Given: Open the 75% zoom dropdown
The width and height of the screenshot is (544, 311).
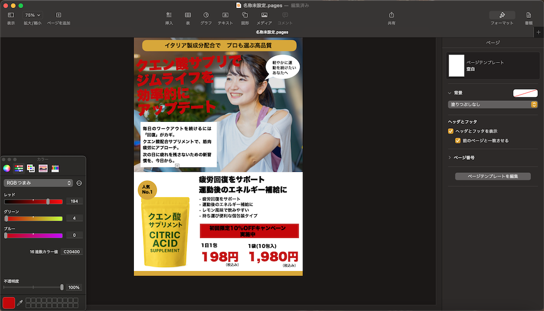Looking at the screenshot, I should [x=33, y=15].
